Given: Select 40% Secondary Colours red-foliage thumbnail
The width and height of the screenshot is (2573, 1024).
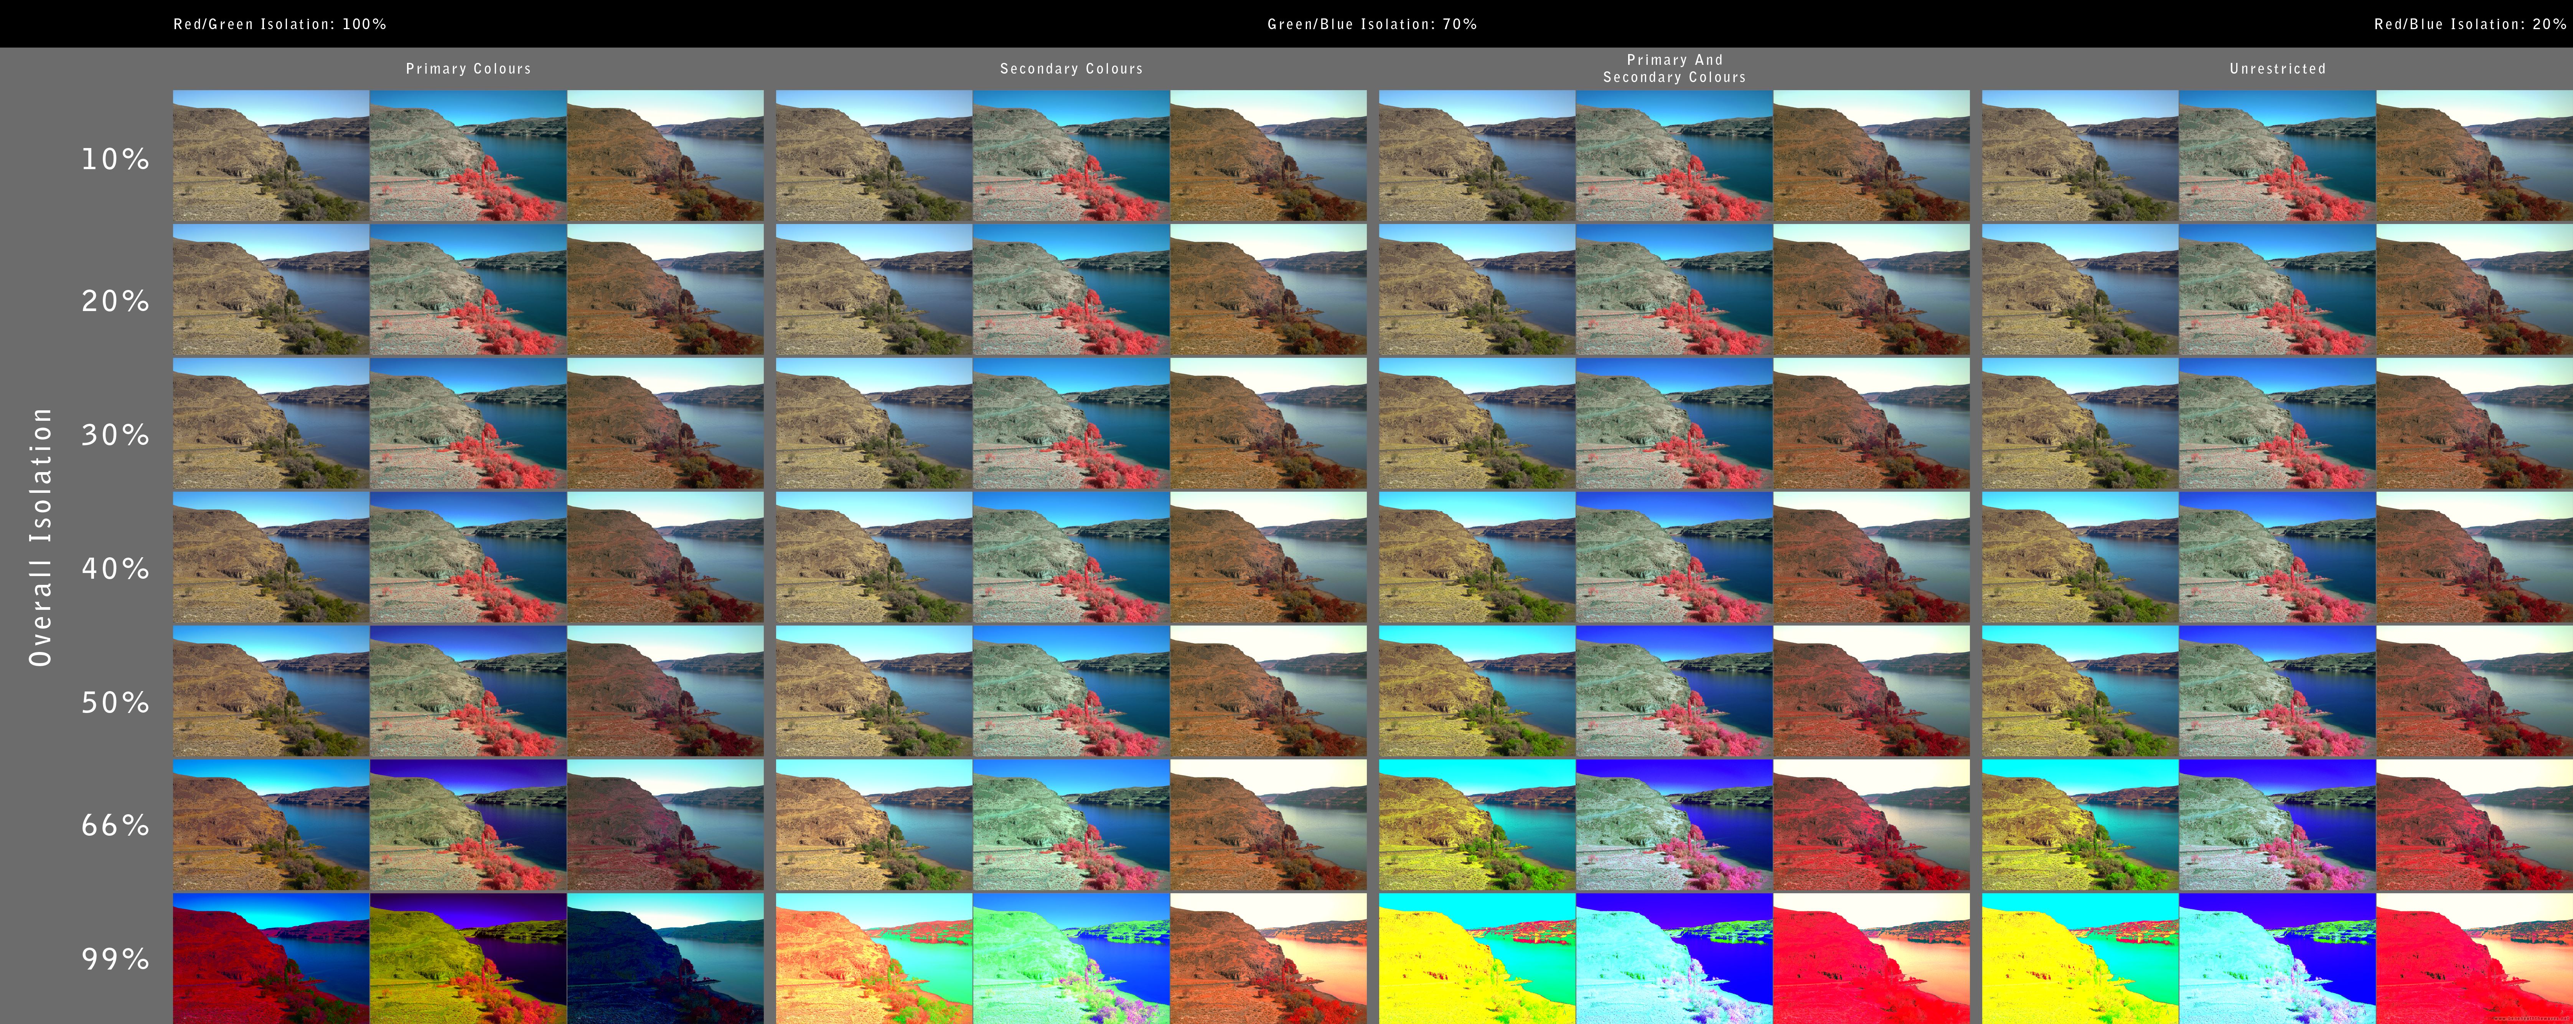Looking at the screenshot, I should tap(1072, 558).
